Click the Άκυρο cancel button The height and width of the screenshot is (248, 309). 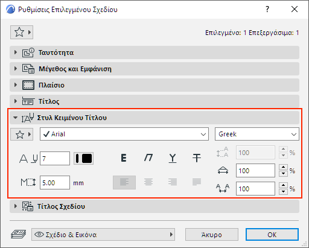pyautogui.click(x=212, y=235)
